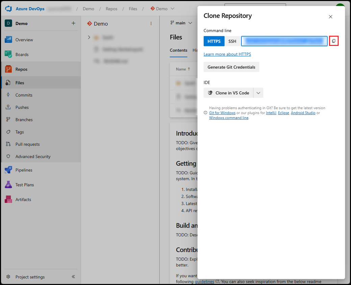Open the more options menu for Demo repo
This screenshot has height=285, width=351.
tap(151, 24)
